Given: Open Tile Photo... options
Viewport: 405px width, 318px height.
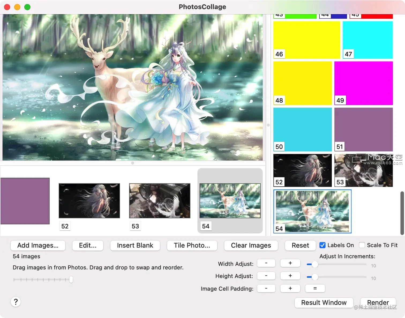Looking at the screenshot, I should coord(192,245).
